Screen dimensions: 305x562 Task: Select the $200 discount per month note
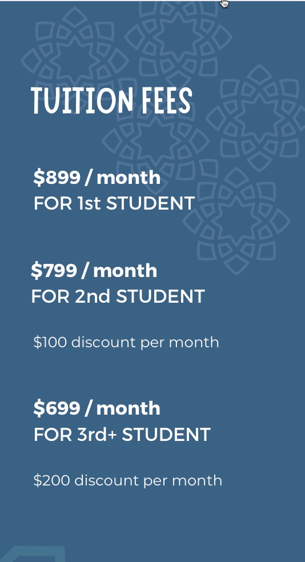click(x=127, y=480)
